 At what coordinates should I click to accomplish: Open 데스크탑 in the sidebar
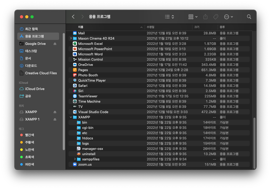[x=38, y=51]
